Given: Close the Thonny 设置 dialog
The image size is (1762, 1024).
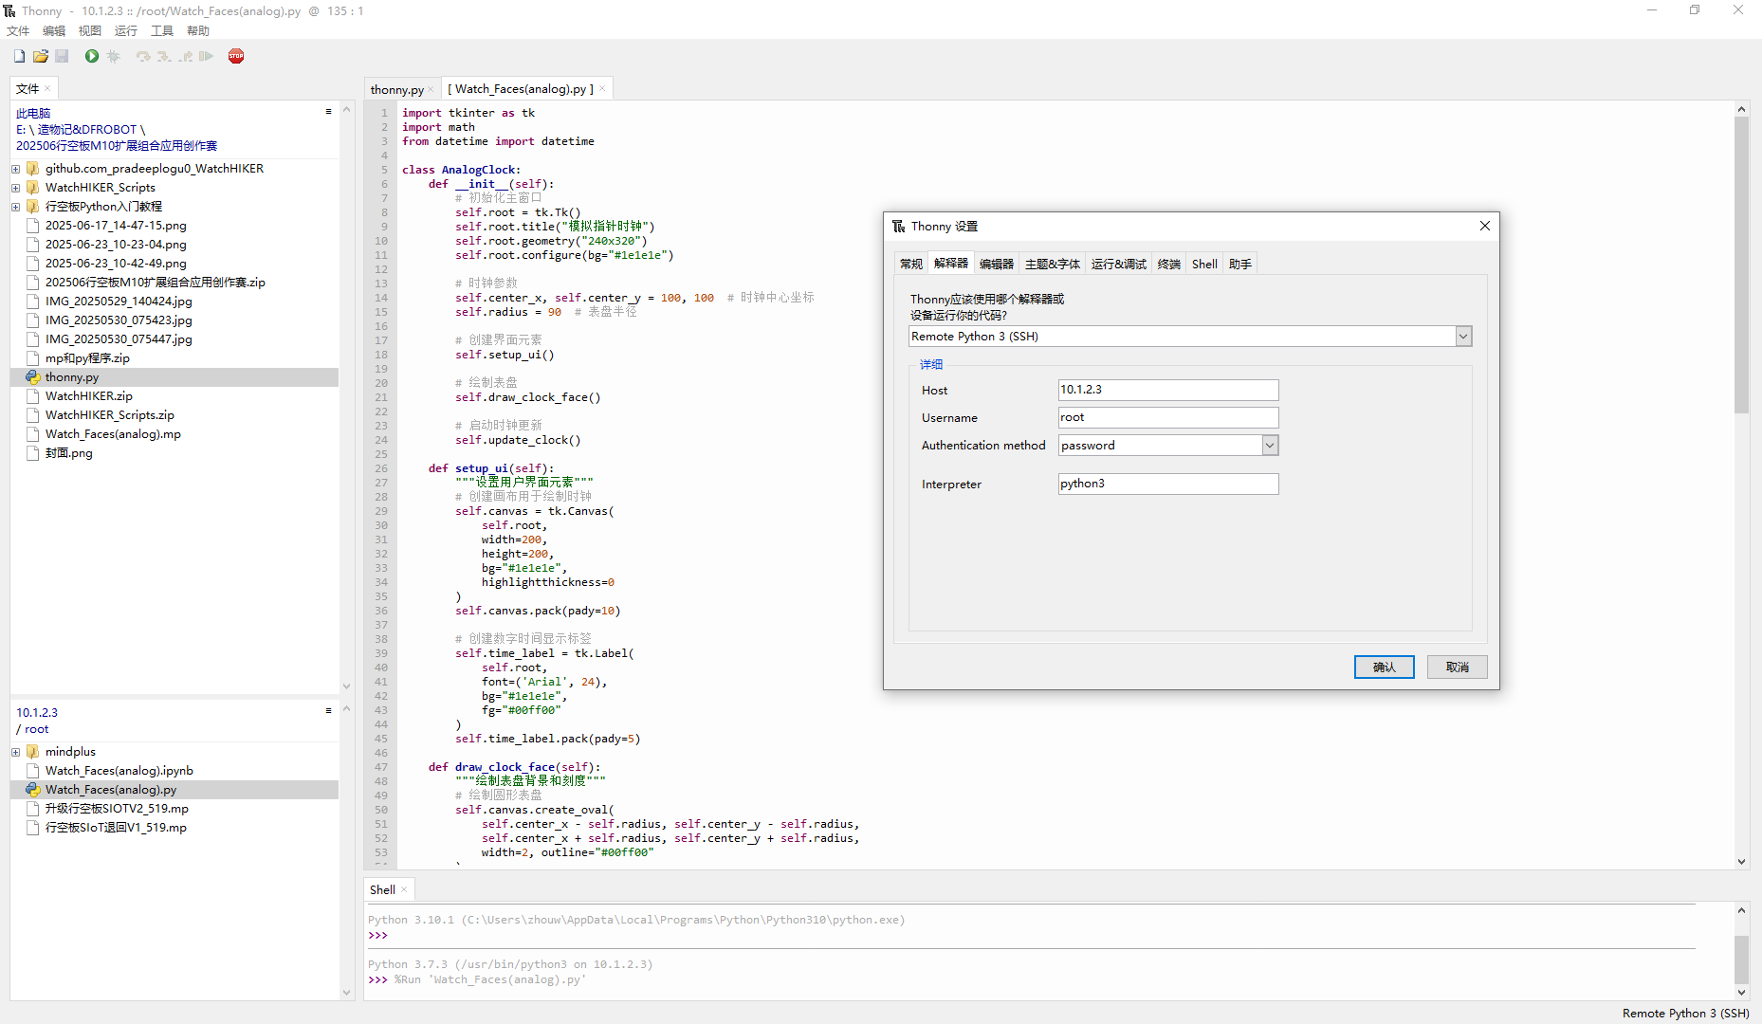Looking at the screenshot, I should (1485, 227).
